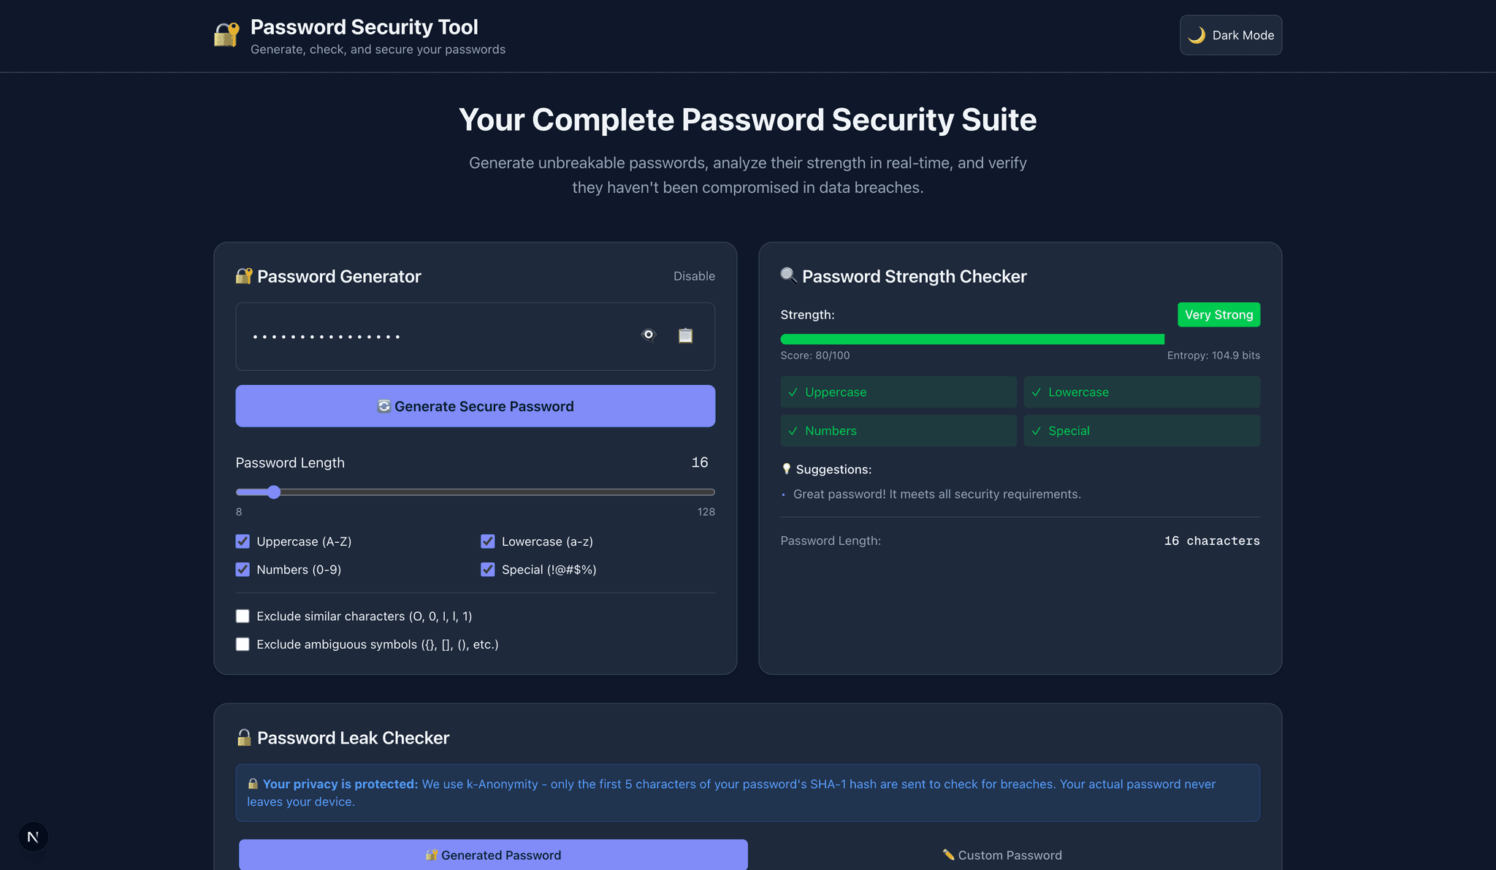The width and height of the screenshot is (1496, 870).
Task: Click the Disable link in Password Generator
Action: 694,276
